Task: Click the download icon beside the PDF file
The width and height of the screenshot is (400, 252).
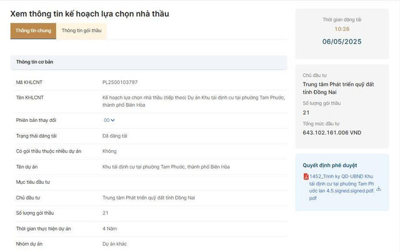Action: point(379,189)
